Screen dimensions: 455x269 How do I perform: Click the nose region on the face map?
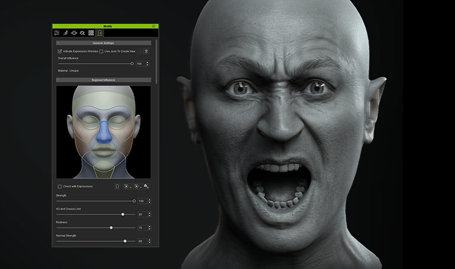(x=104, y=134)
